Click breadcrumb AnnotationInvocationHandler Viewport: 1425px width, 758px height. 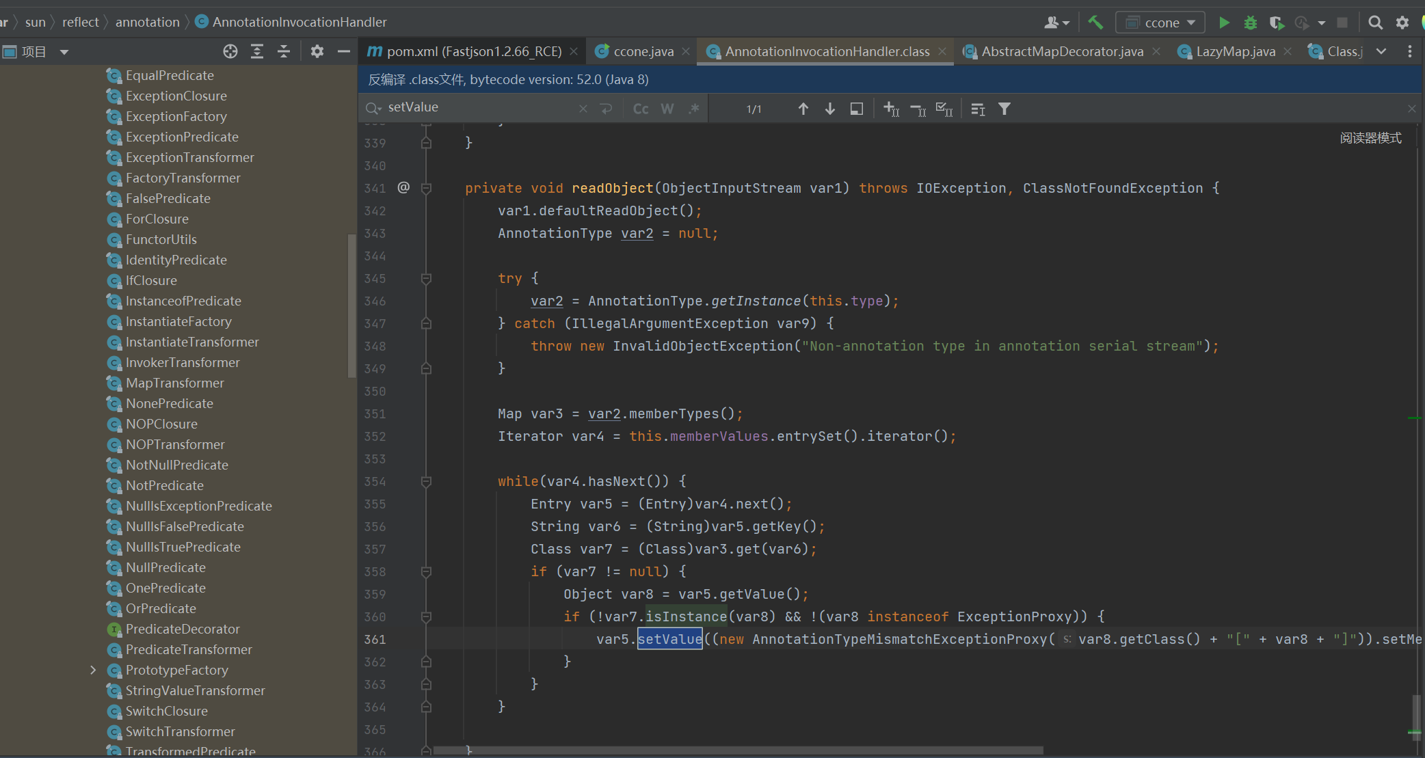pyautogui.click(x=291, y=22)
